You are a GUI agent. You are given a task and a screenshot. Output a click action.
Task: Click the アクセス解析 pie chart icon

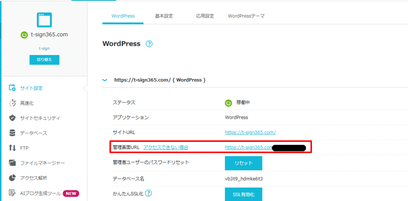(12, 178)
